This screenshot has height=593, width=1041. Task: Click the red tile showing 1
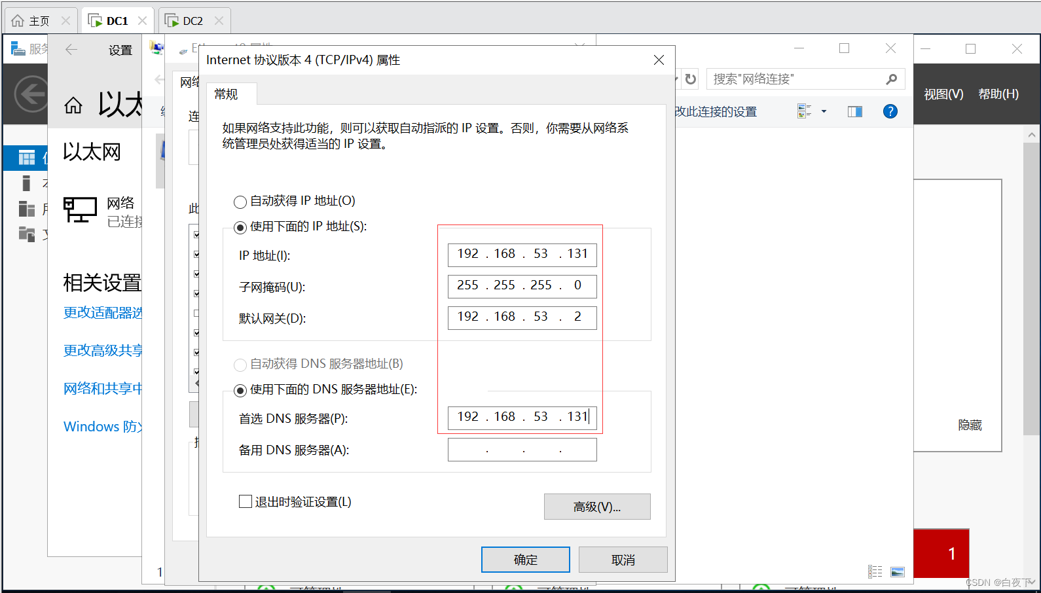(x=941, y=554)
